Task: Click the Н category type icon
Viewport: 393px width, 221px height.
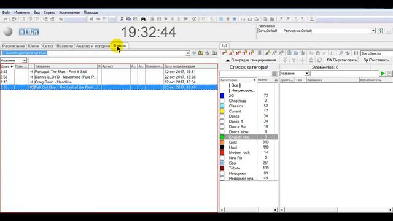Action: (251, 53)
